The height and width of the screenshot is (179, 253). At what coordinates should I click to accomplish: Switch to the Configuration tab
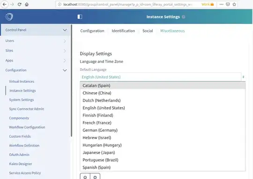click(x=92, y=31)
